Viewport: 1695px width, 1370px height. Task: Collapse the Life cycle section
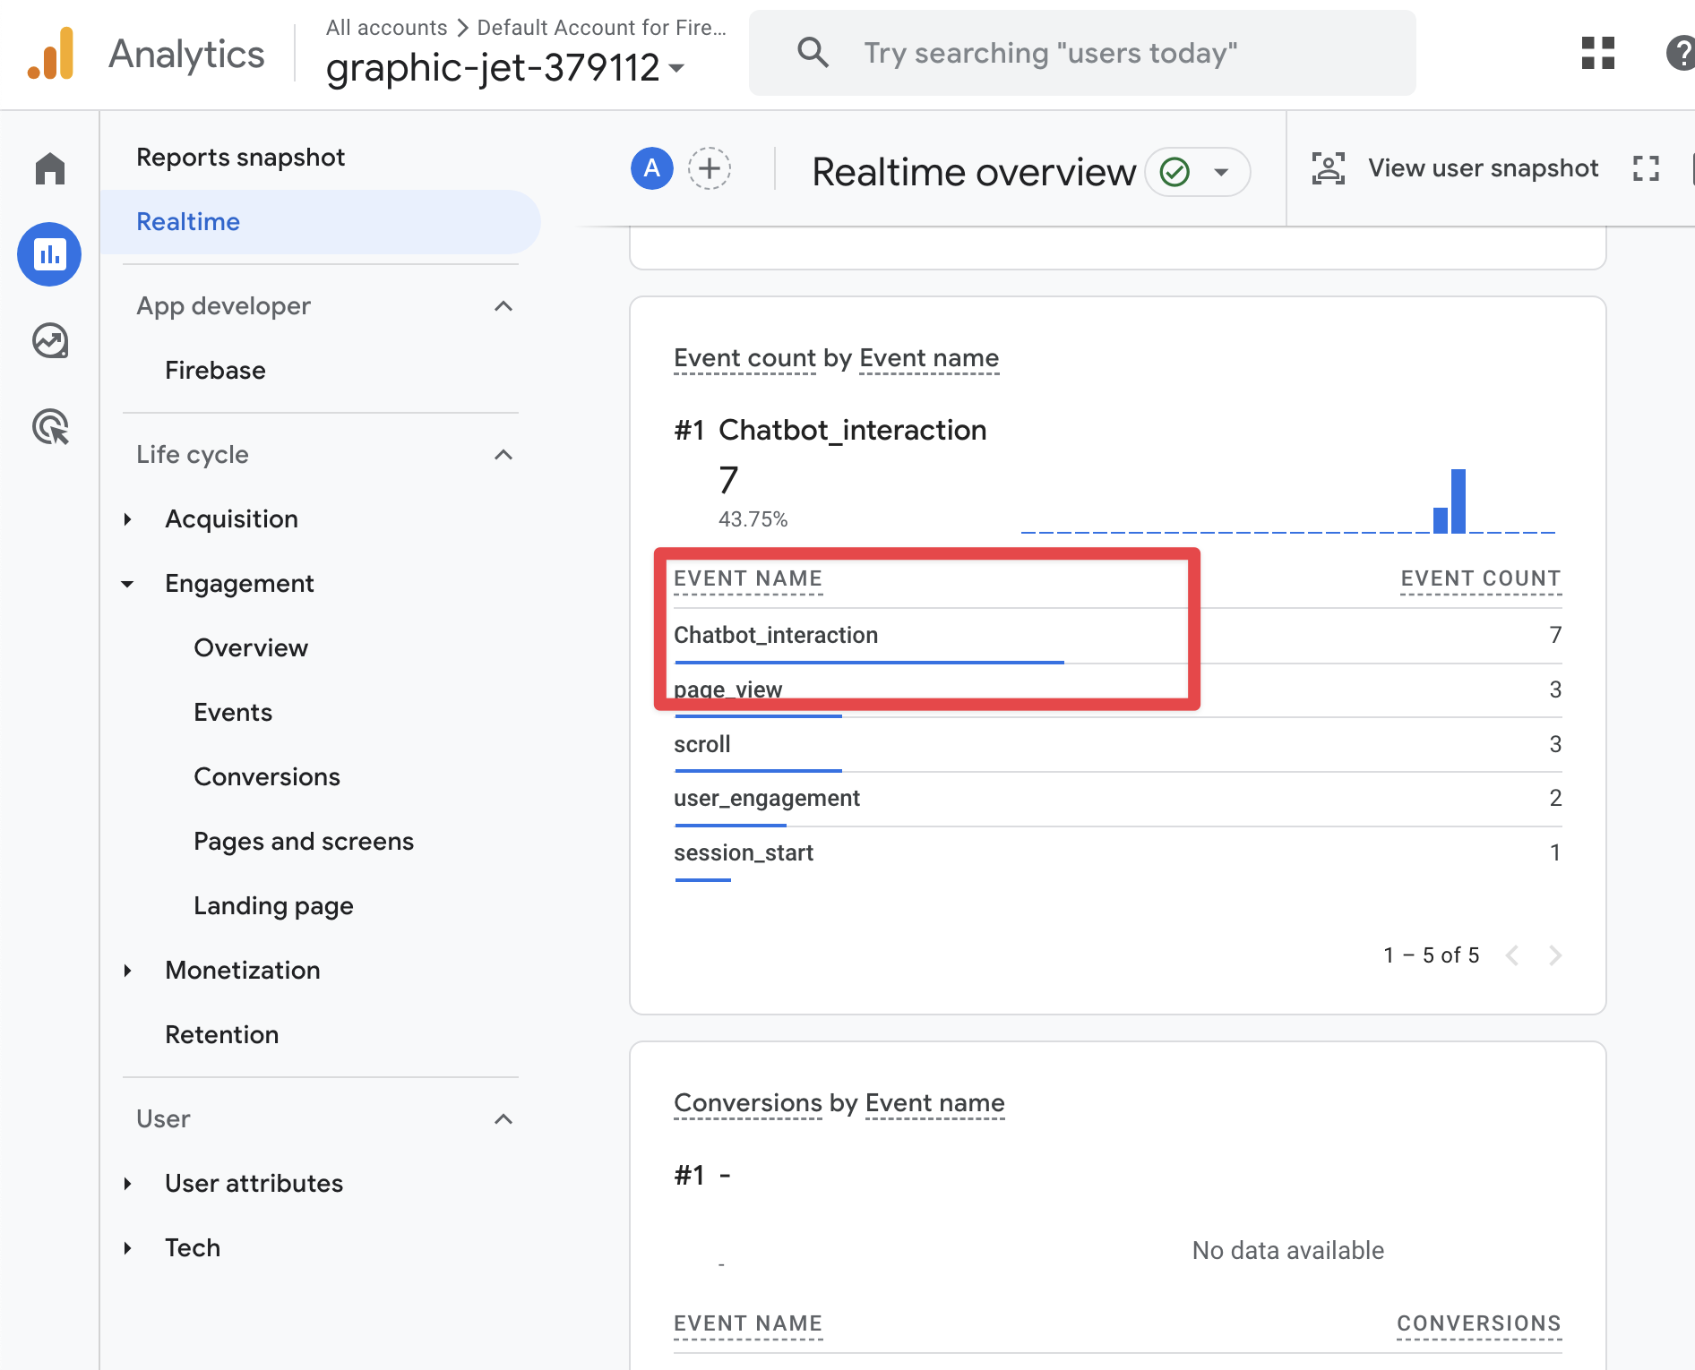point(503,455)
